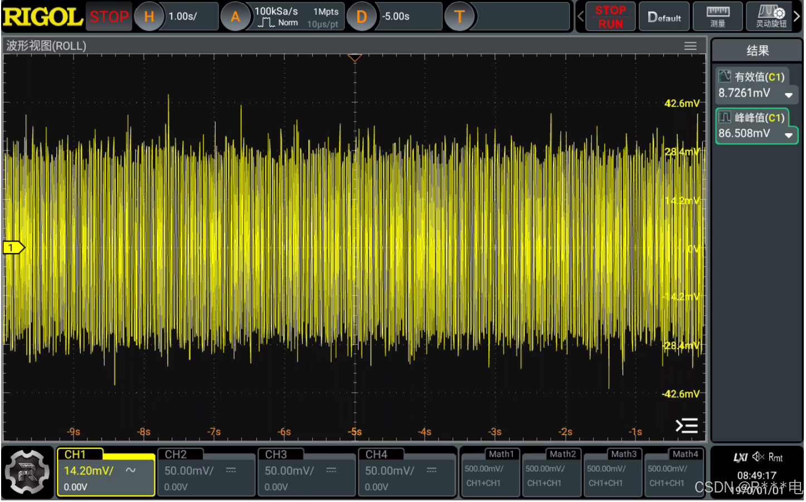Viewport: 806px width, 502px height.
Task: Open the trigger T settings
Action: click(x=459, y=17)
